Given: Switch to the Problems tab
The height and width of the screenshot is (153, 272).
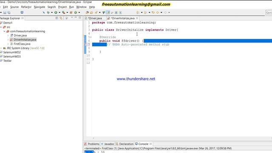Looking at the screenshot, I should (x=92, y=144).
